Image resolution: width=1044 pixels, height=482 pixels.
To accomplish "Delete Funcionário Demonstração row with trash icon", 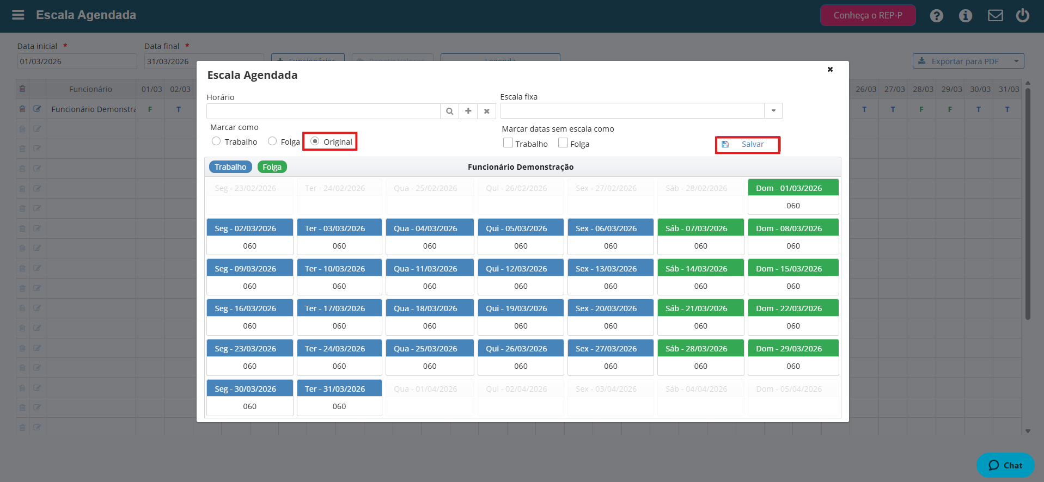I will (x=22, y=109).
